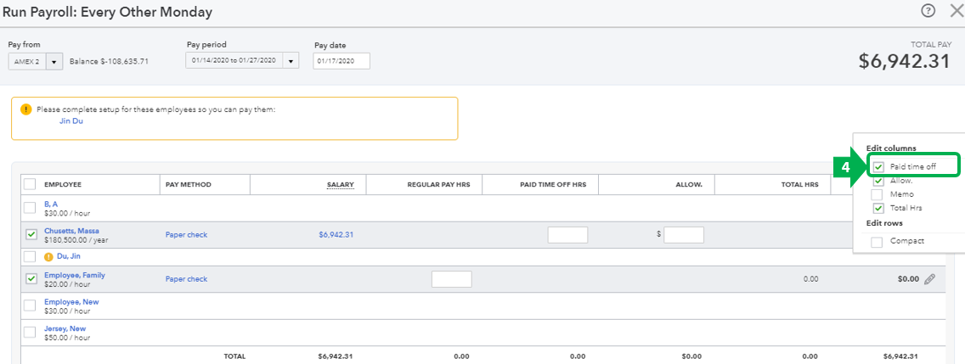Select the B, A employee checkbox
The image size is (965, 364).
click(30, 208)
